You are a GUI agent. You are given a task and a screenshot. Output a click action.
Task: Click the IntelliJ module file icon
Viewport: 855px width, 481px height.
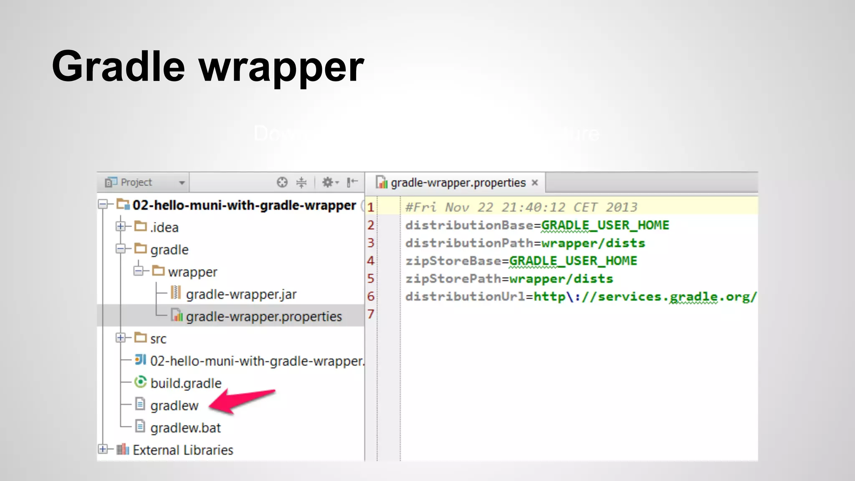pyautogui.click(x=140, y=359)
